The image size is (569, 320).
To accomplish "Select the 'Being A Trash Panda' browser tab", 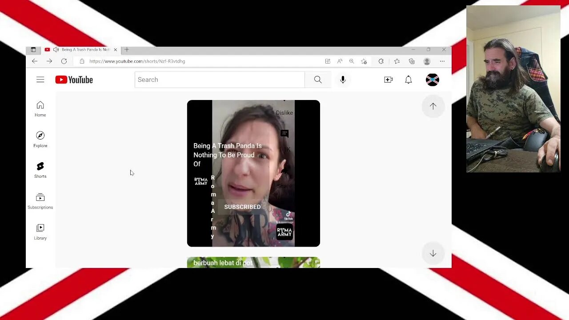I will [80, 50].
